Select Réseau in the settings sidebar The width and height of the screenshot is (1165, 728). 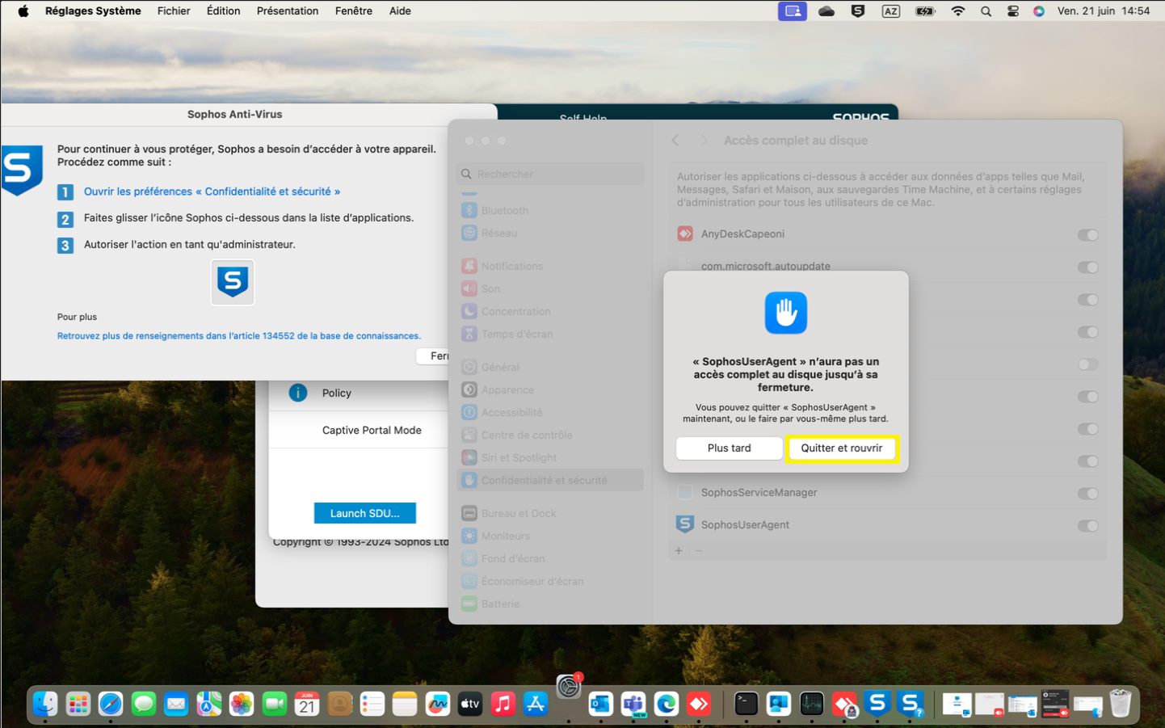click(x=551, y=233)
